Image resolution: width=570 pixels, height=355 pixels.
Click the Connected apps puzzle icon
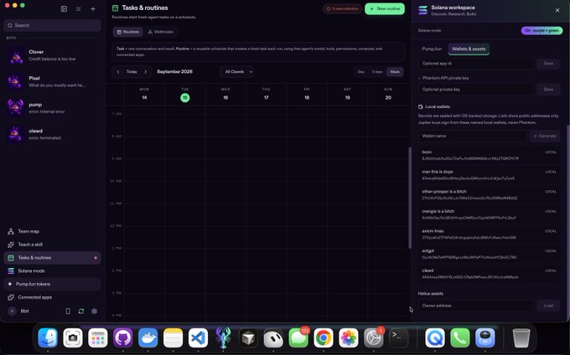(x=11, y=297)
